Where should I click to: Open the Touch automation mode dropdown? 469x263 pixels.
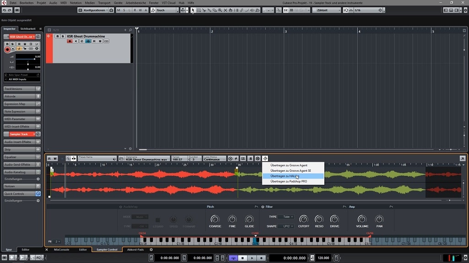[164, 10]
